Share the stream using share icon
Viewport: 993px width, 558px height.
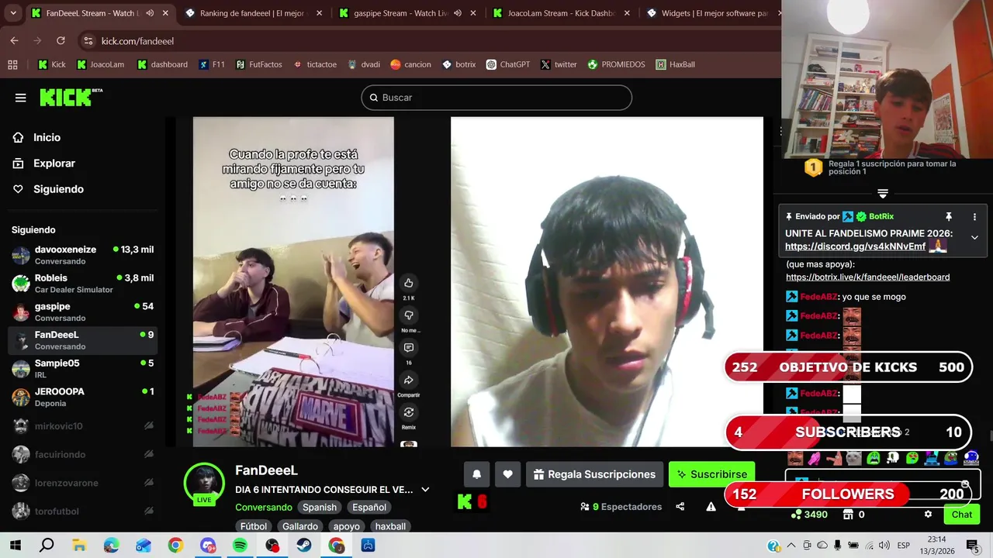[680, 507]
